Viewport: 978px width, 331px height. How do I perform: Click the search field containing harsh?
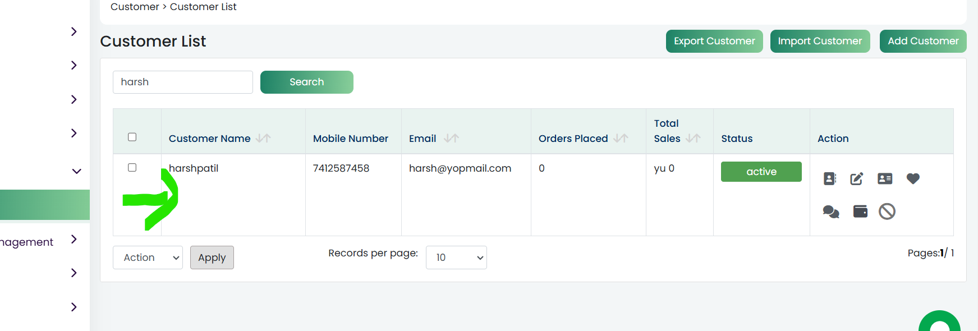pyautogui.click(x=183, y=82)
